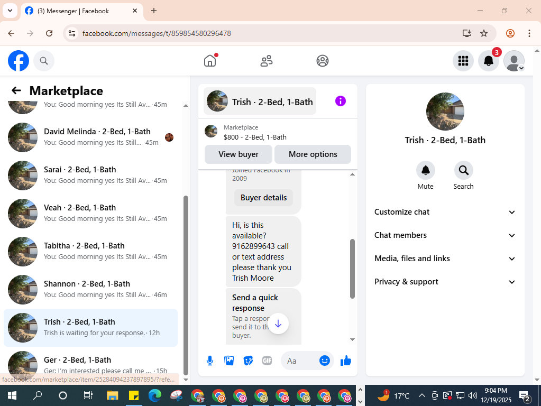Image resolution: width=541 pixels, height=406 pixels.
Task: Open File Explorer from the taskbar
Action: (113, 395)
